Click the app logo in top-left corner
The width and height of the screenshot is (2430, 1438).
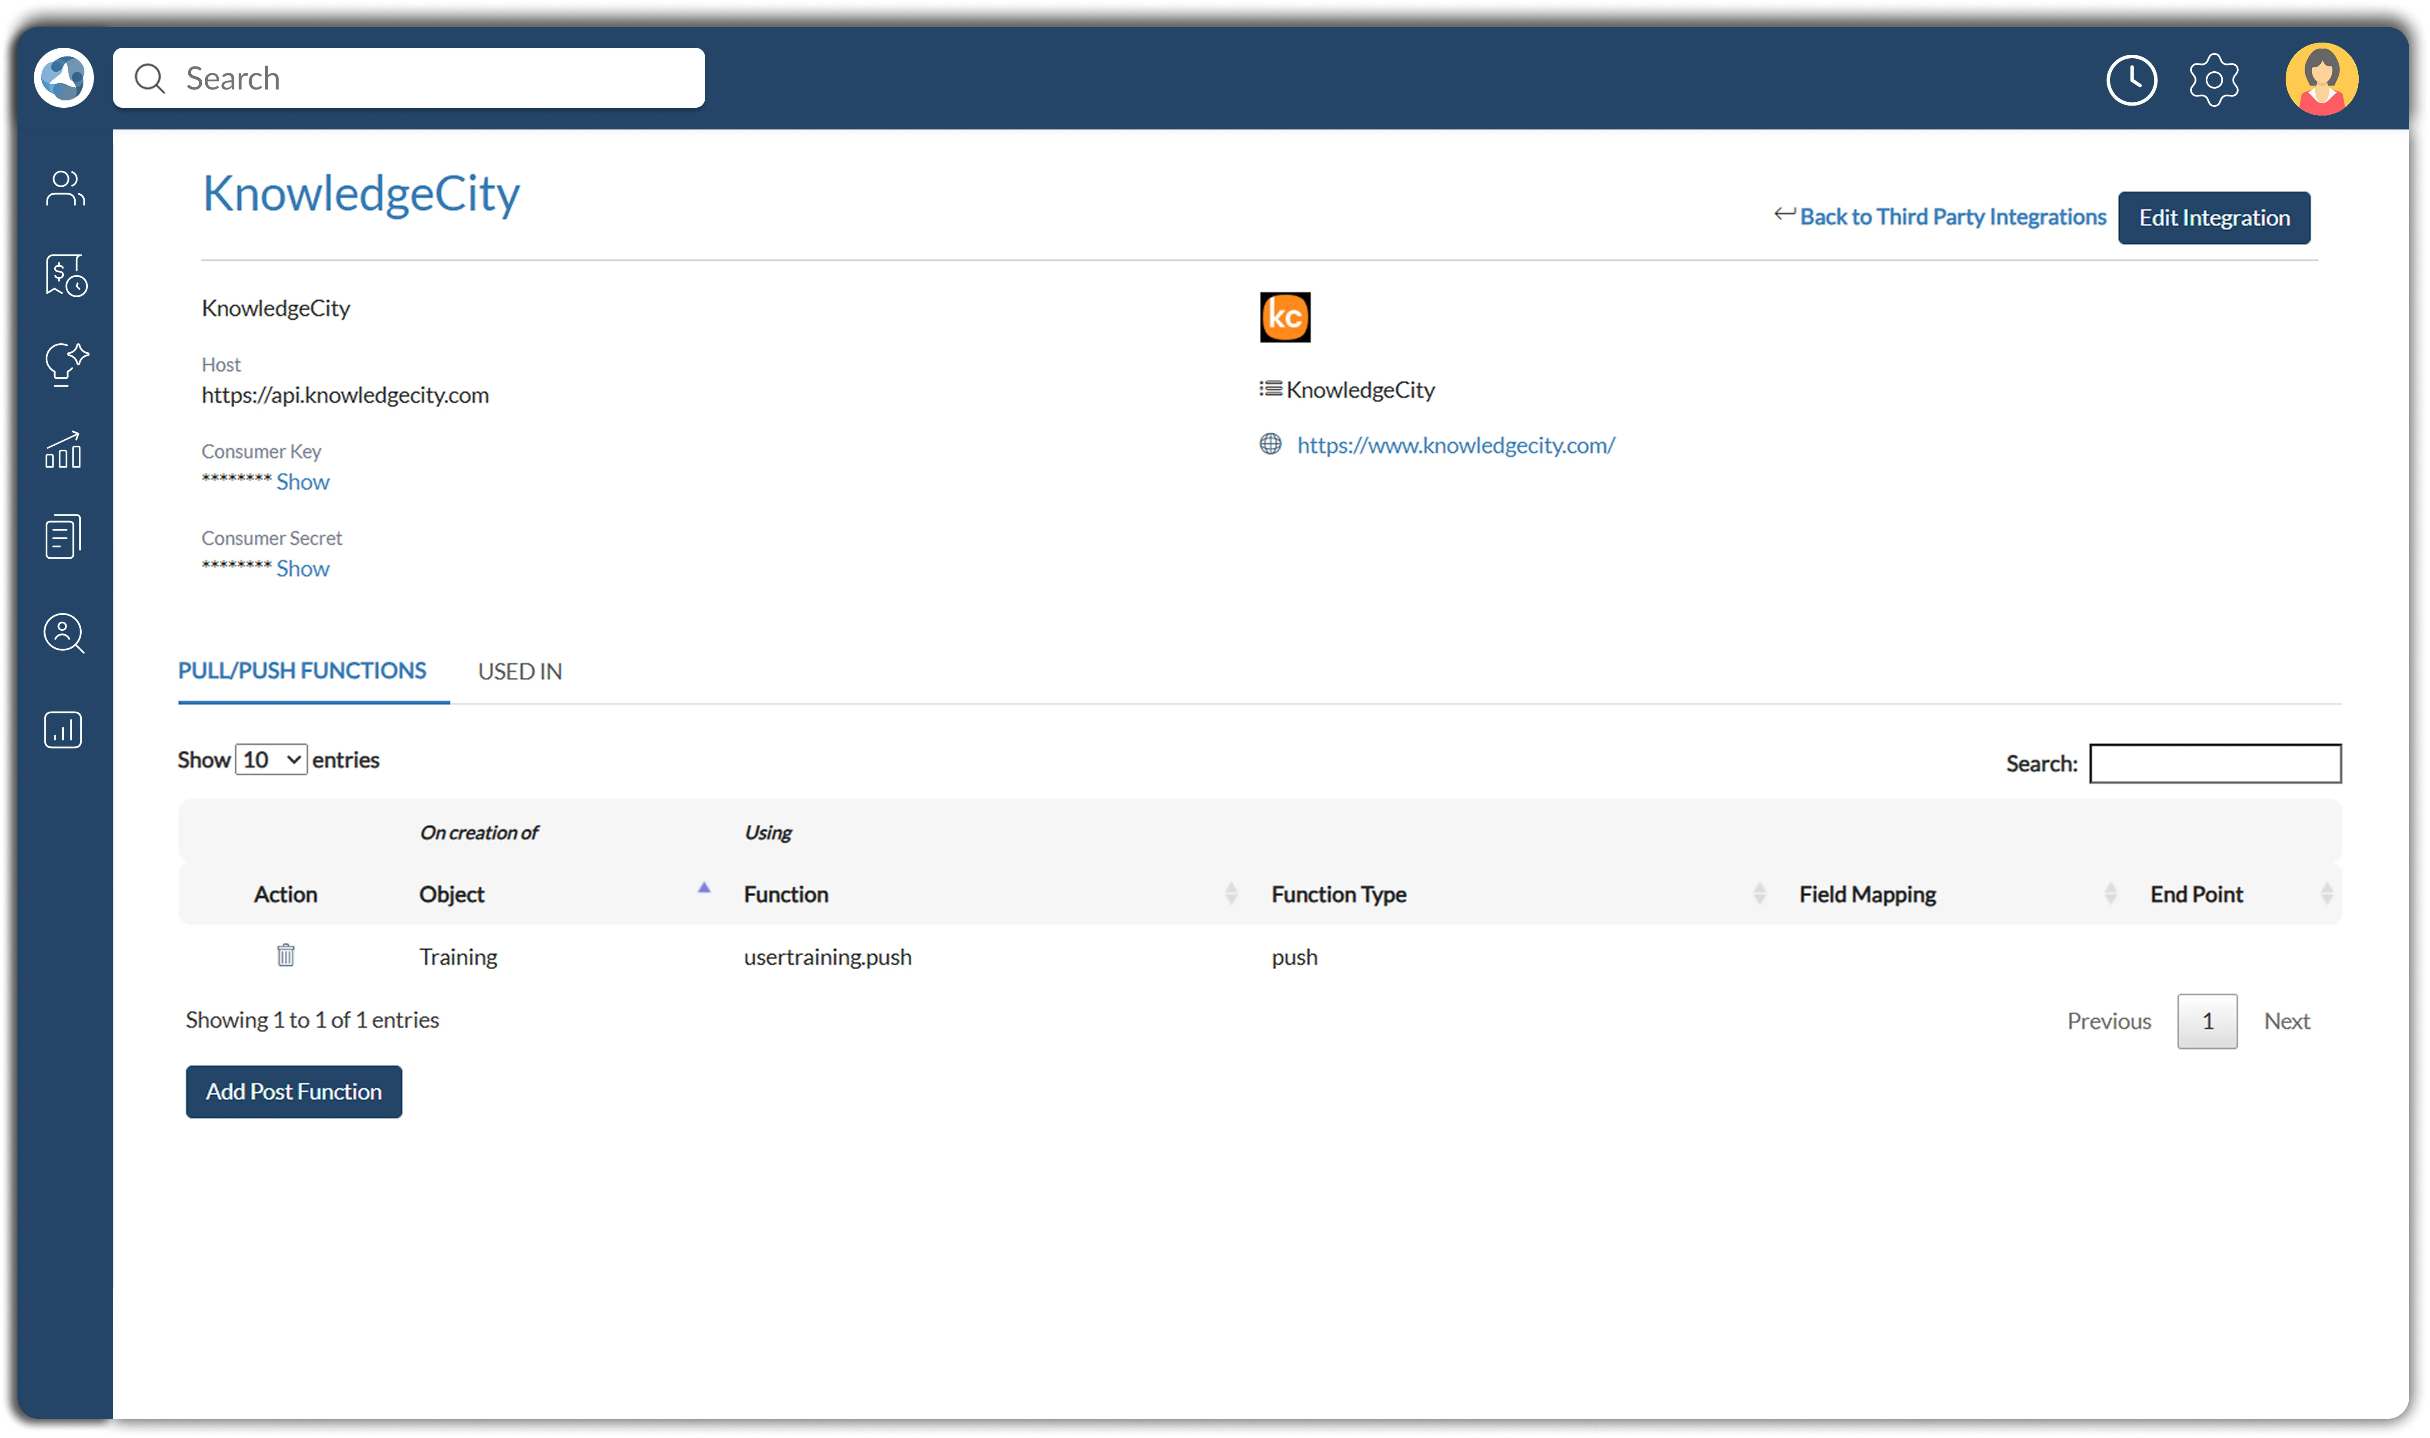coord(64,77)
